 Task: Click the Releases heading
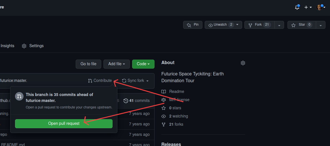(x=171, y=144)
